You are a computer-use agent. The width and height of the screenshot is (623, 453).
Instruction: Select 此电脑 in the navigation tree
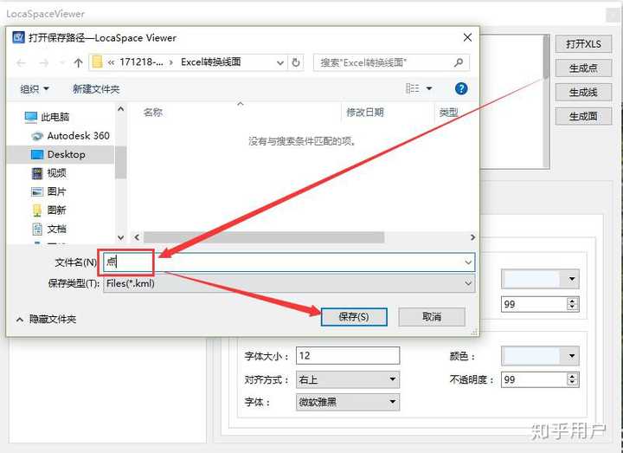pos(47,117)
